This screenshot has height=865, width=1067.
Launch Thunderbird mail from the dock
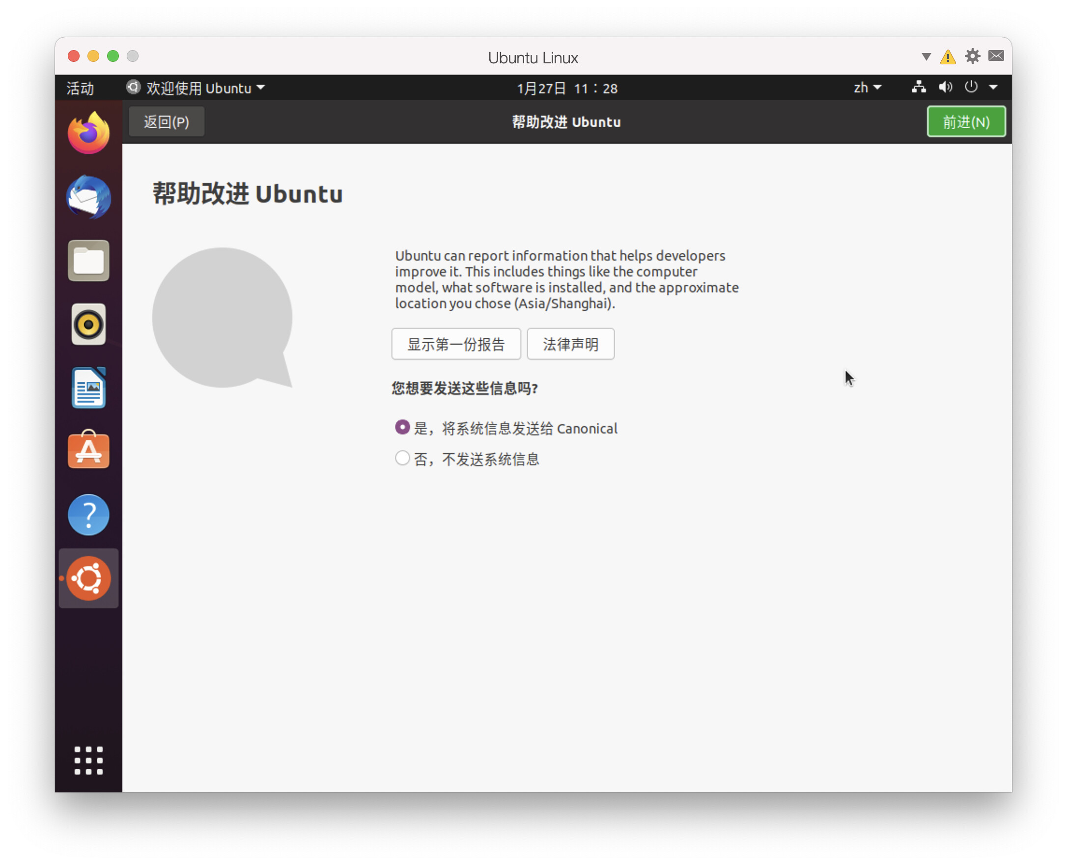(x=89, y=197)
